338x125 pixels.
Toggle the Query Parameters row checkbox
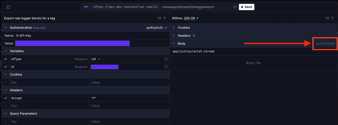click(6, 122)
